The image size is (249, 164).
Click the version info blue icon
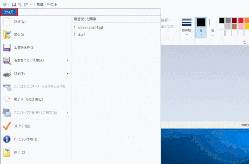(x=7, y=139)
